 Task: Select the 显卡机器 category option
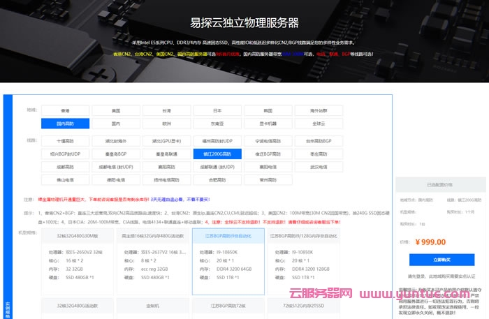pyautogui.click(x=267, y=124)
